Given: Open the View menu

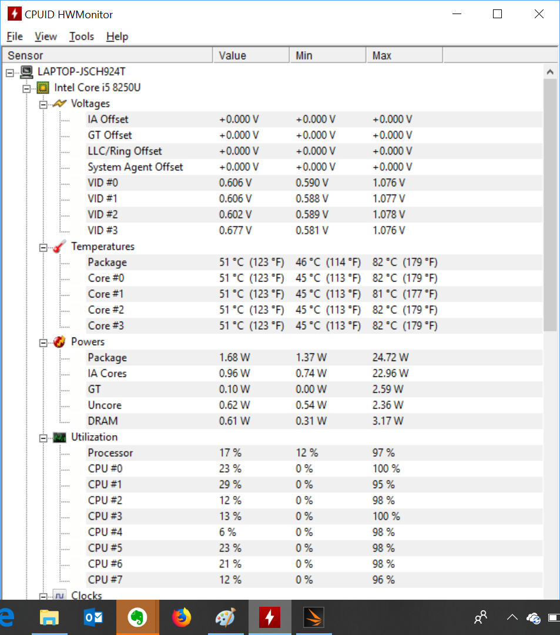Looking at the screenshot, I should tap(46, 36).
